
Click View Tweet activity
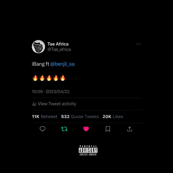[x=57, y=104]
